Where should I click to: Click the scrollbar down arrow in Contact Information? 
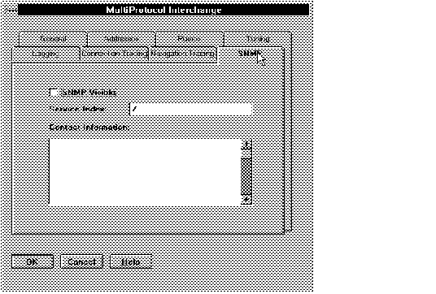[x=246, y=199]
